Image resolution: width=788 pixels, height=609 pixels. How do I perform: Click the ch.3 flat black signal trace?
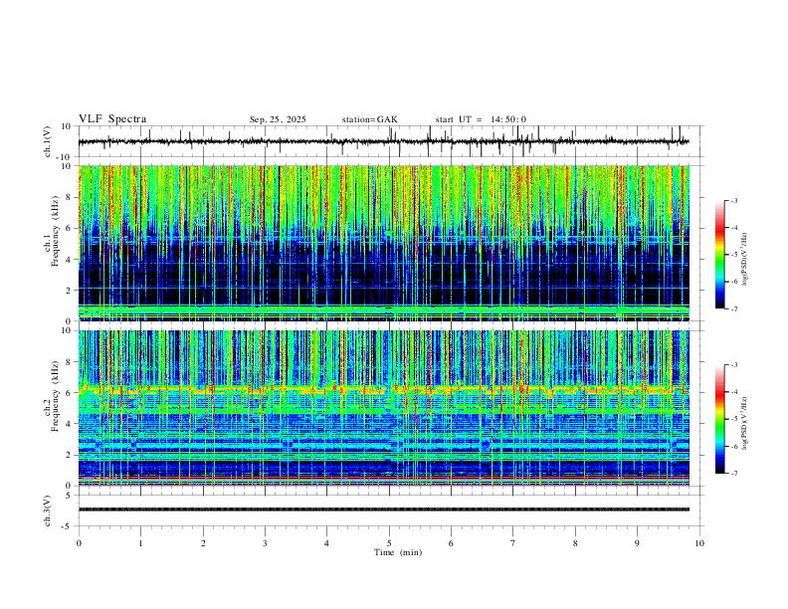[383, 509]
